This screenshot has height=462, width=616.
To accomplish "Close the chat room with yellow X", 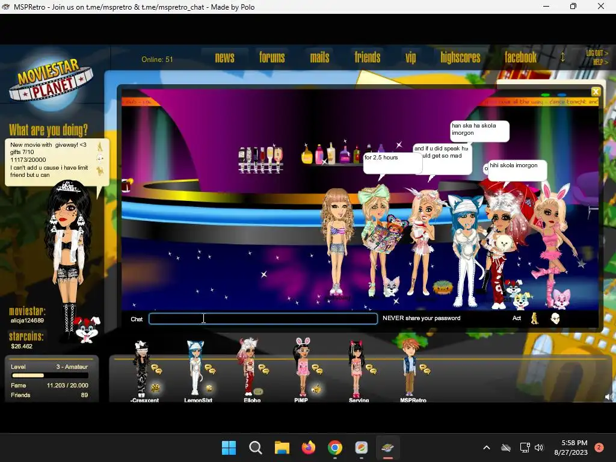I will coord(596,91).
